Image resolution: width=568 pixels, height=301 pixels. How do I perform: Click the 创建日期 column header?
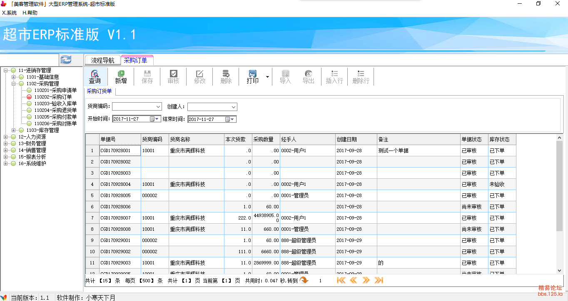356,139
